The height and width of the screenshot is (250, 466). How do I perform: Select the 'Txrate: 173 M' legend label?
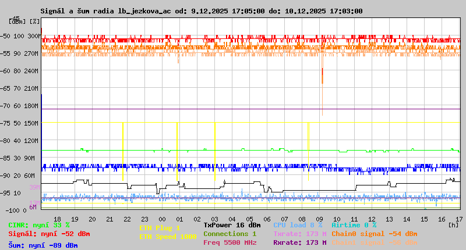(300, 234)
